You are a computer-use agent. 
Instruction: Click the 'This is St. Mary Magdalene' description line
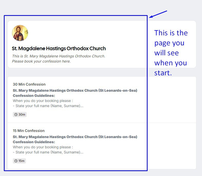(59, 56)
